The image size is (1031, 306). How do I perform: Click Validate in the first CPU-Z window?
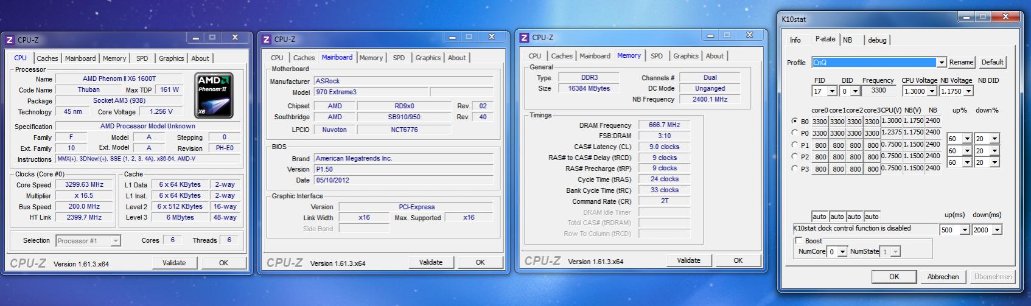coord(174,263)
